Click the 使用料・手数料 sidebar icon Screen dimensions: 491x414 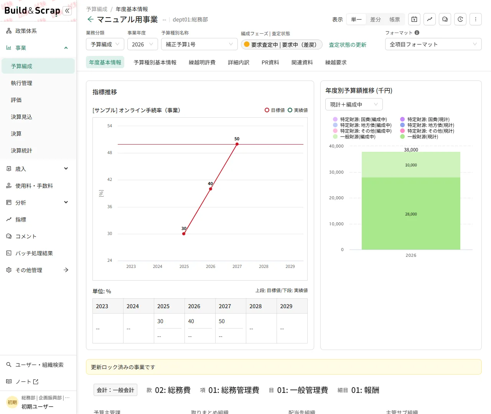click(x=9, y=186)
